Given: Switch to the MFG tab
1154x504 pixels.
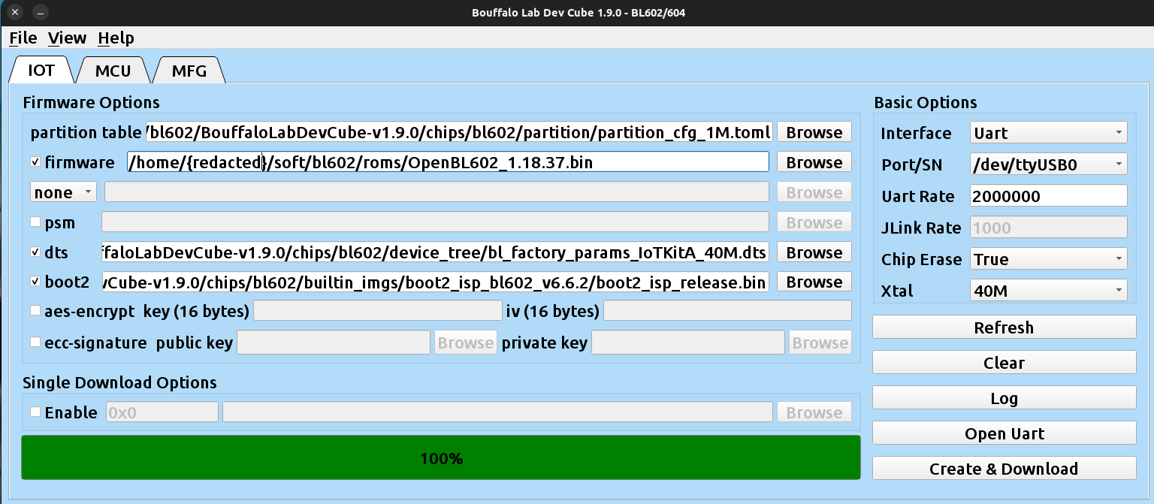Looking at the screenshot, I should click(188, 71).
